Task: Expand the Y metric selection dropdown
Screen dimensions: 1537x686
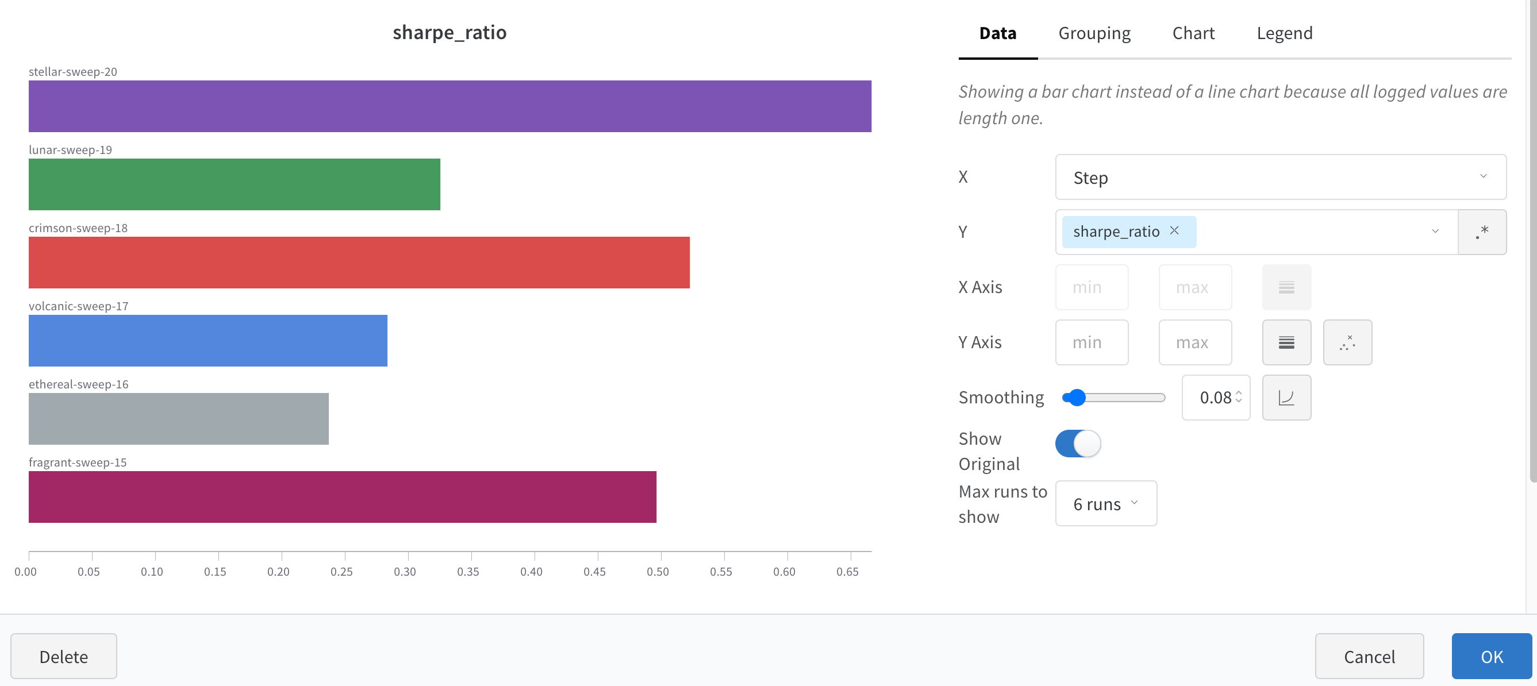Action: click(x=1435, y=232)
